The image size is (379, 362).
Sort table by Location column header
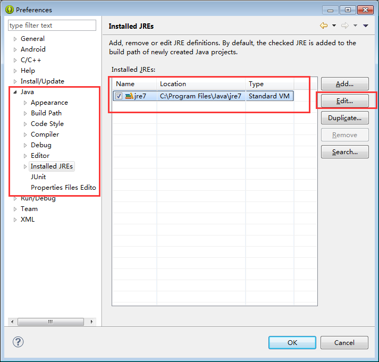pos(201,84)
